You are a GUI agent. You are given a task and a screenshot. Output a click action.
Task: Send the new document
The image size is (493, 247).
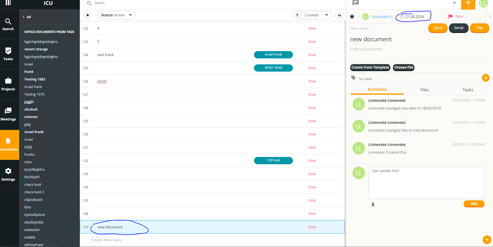click(438, 28)
